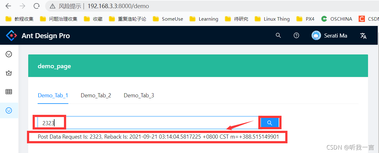This screenshot has height=153, width=379.
Task: Switch to Demo_Tab_2
Action: tap(96, 95)
